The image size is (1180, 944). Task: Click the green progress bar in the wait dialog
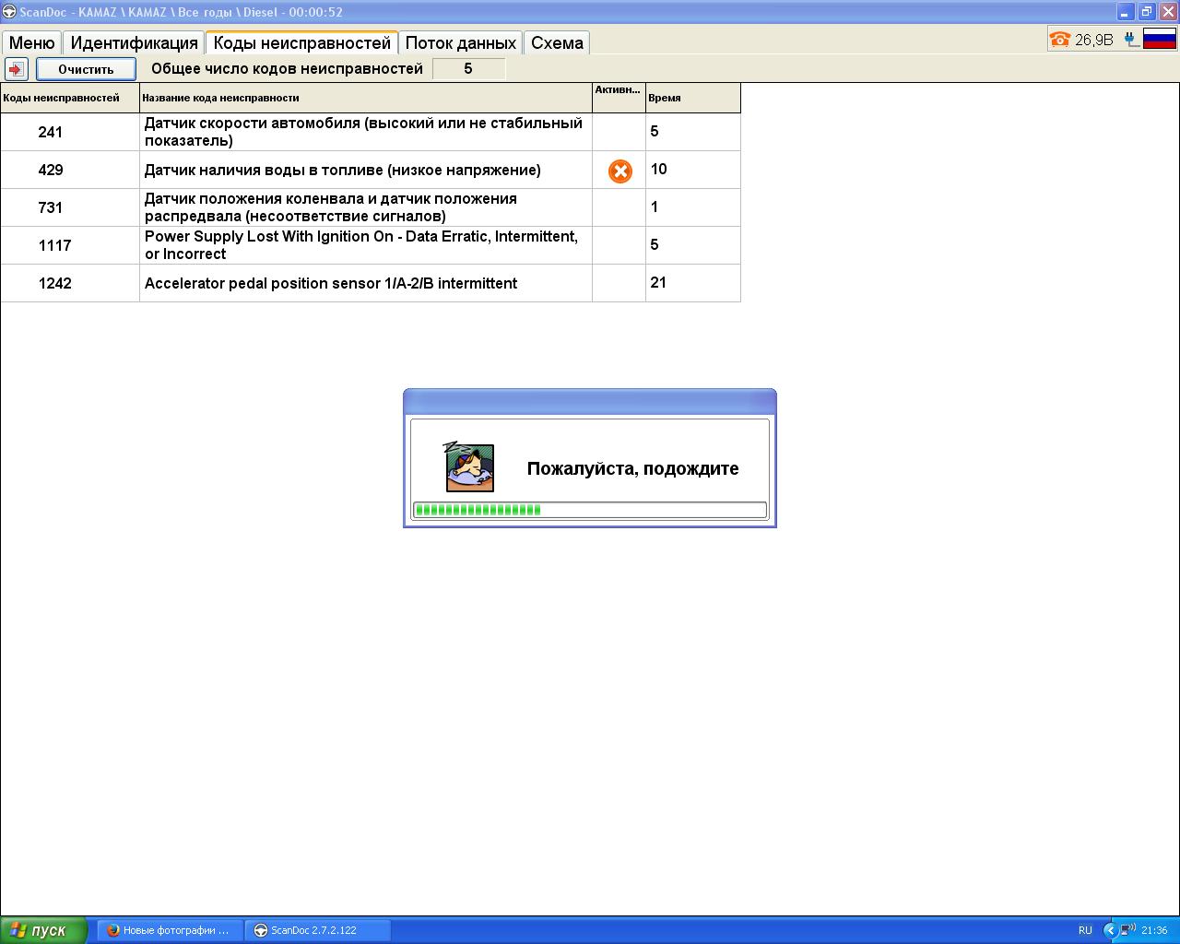(590, 510)
